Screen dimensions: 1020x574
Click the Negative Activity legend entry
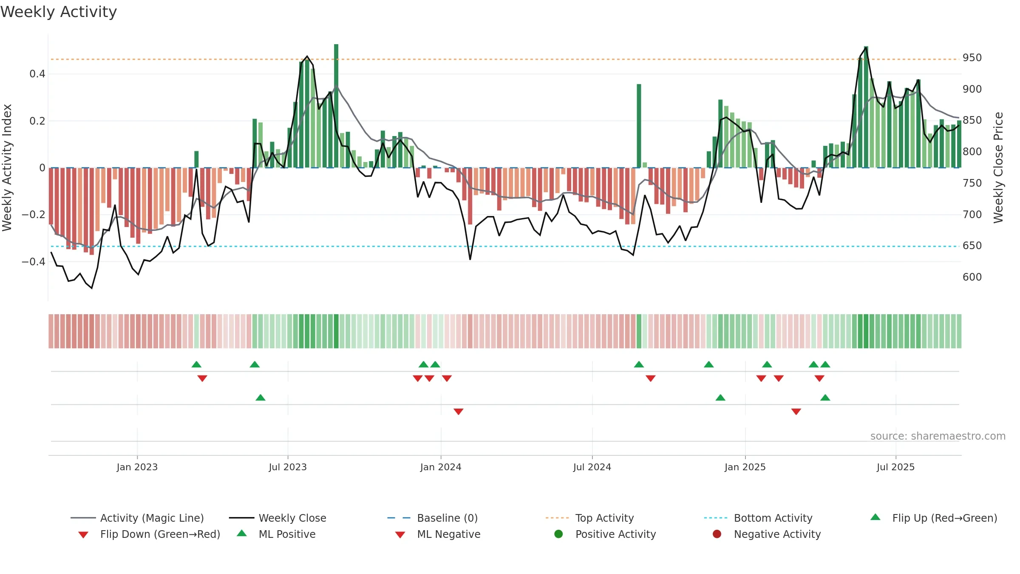[767, 534]
